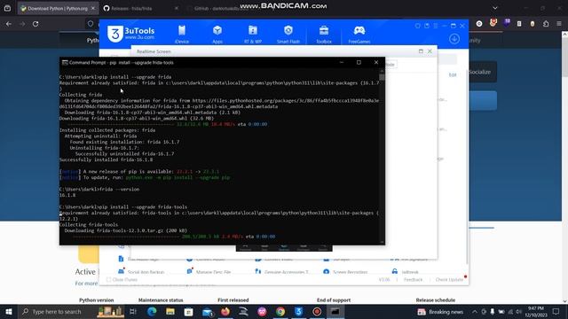Click the Command Prompt window title bar icon

[x=65, y=62]
